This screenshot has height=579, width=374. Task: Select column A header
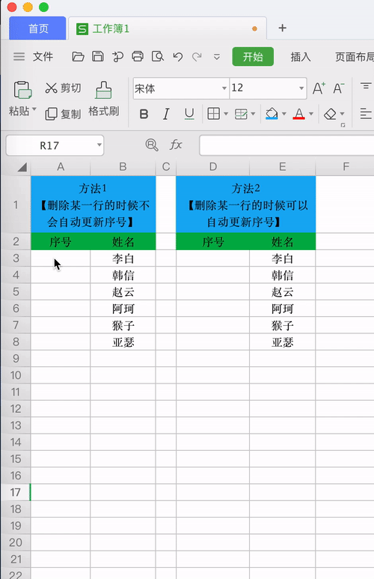(61, 167)
